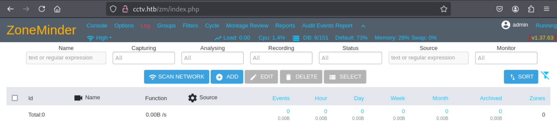Open the Reports menu item

(285, 26)
